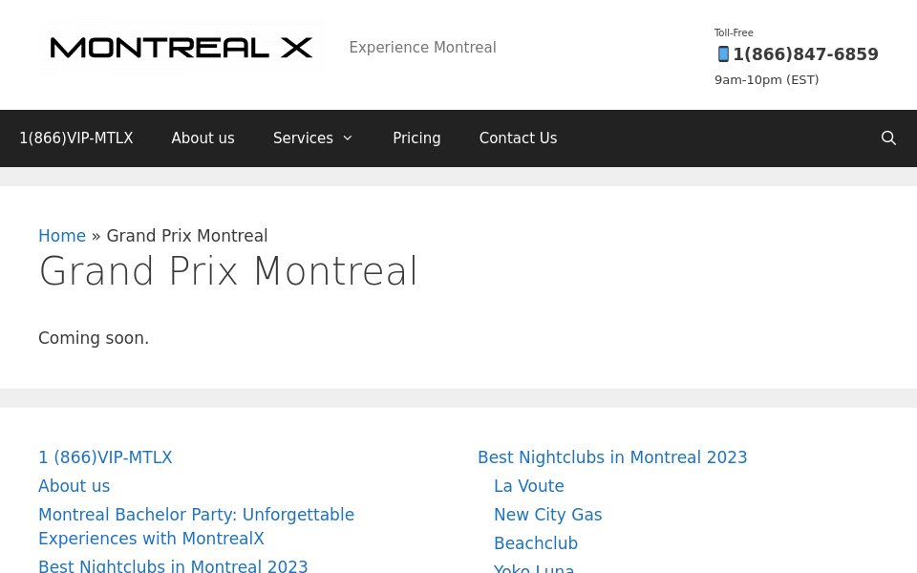The height and width of the screenshot is (573, 917).
Task: Click the 1(866)VIP-MTLX nav item
Action: [x=76, y=138]
